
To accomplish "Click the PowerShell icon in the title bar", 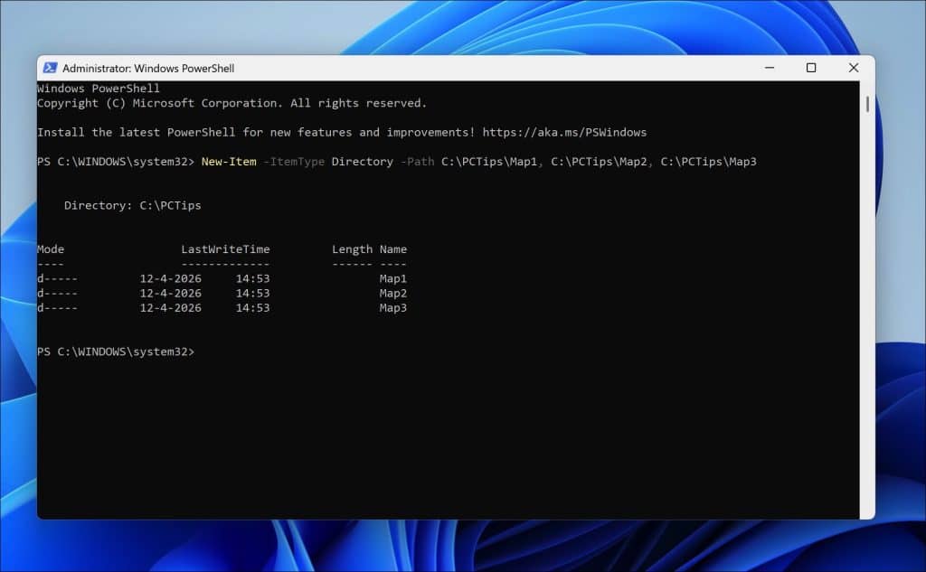I will click(x=50, y=68).
